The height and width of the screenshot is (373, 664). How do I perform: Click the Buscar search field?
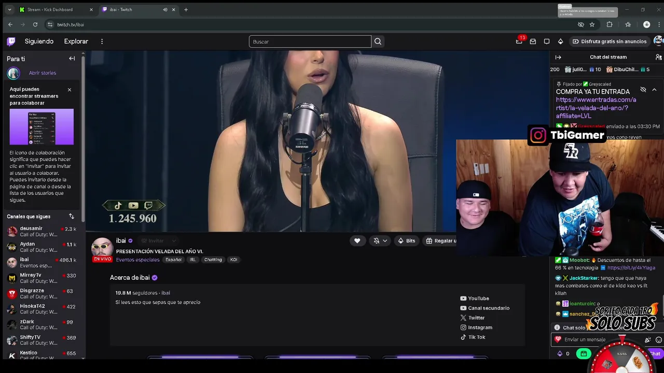[310, 41]
